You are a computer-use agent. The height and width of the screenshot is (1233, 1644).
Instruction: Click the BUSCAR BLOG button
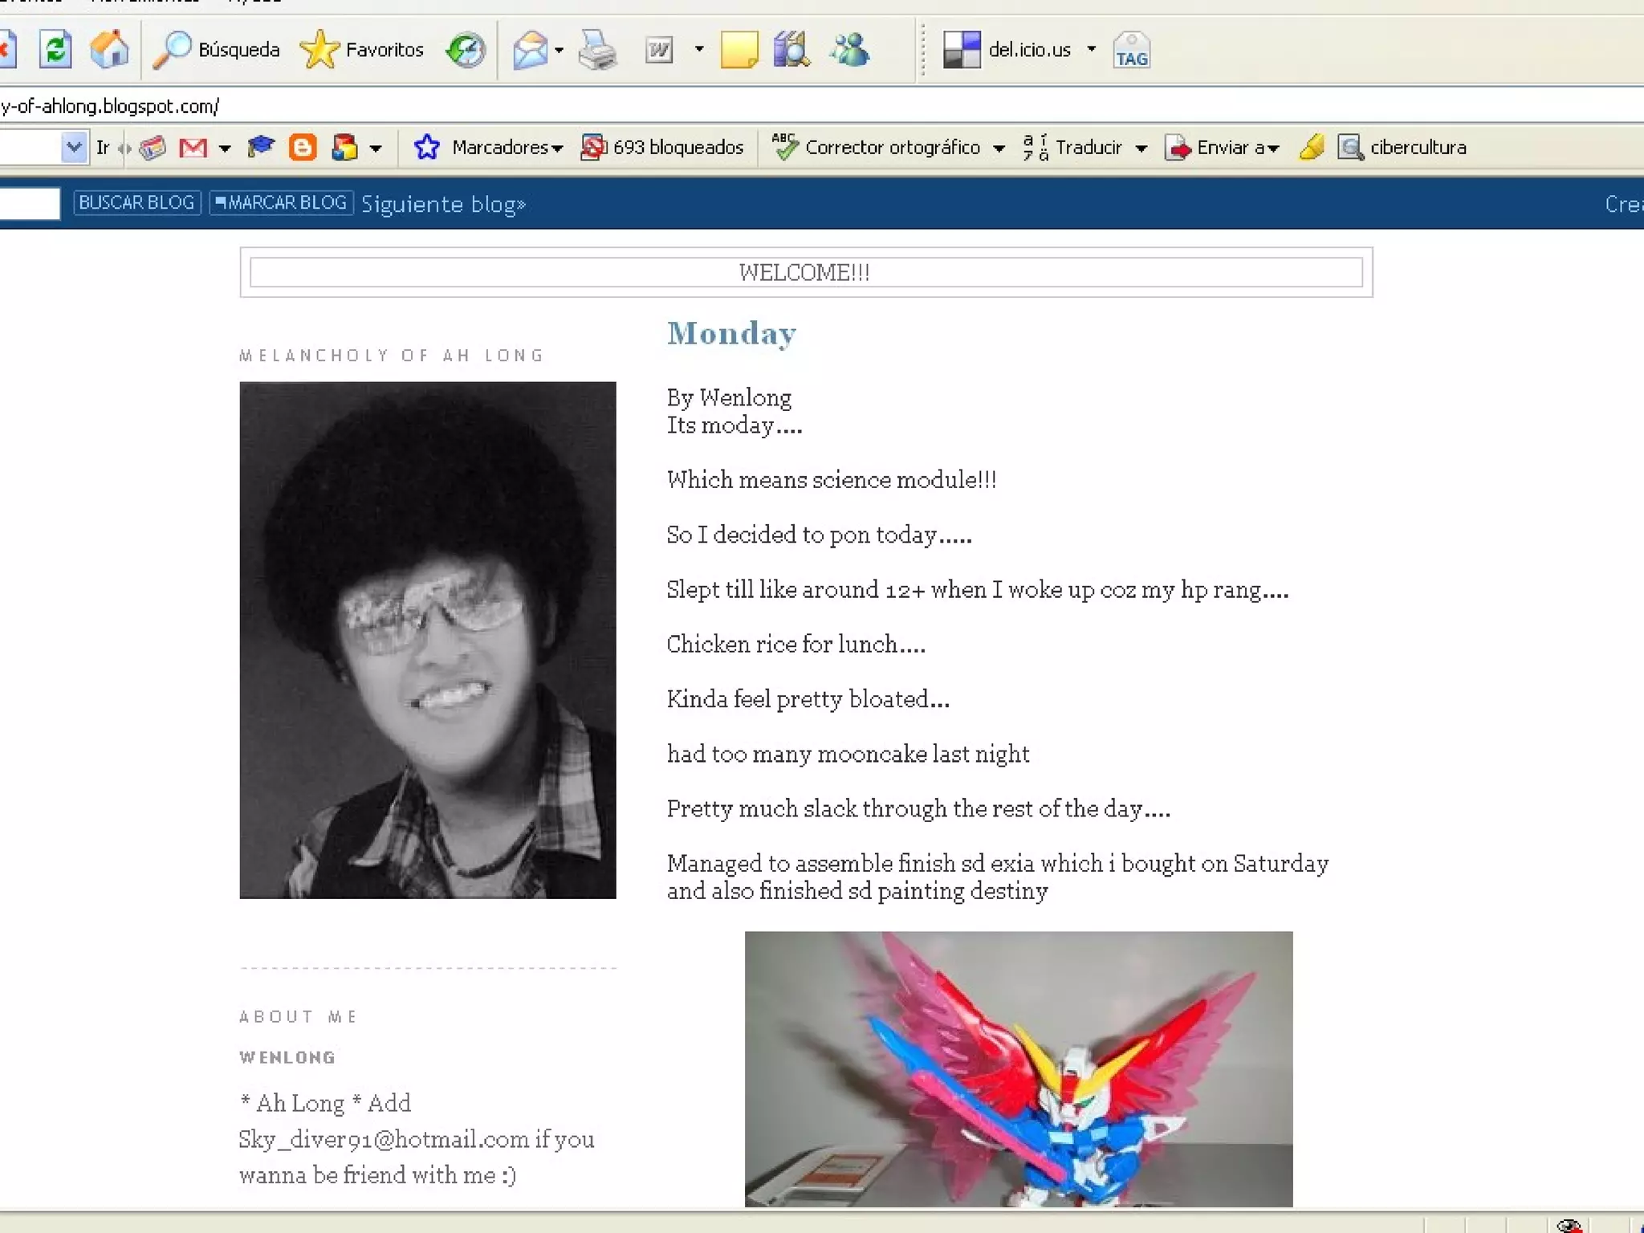pyautogui.click(x=136, y=202)
